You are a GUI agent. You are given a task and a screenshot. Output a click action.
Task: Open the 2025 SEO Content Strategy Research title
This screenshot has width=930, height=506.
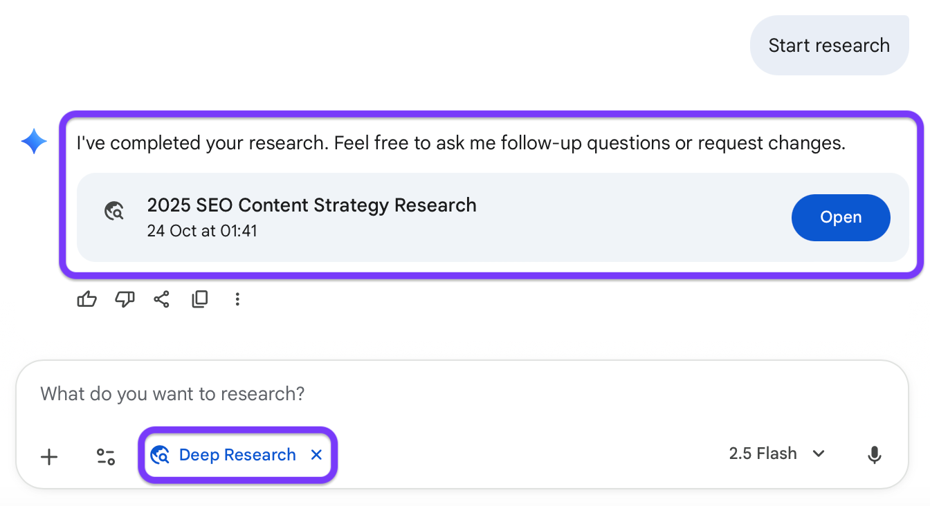tap(311, 205)
